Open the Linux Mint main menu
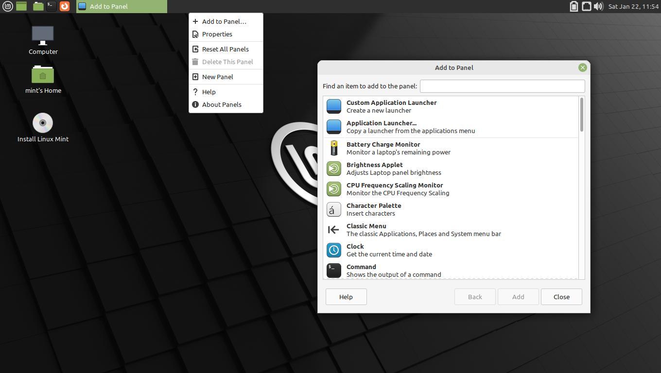661x373 pixels. tap(7, 6)
